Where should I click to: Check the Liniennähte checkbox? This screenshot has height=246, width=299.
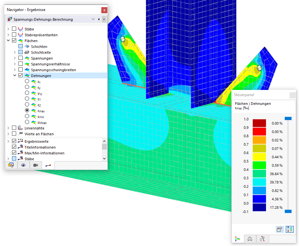pos(14,128)
